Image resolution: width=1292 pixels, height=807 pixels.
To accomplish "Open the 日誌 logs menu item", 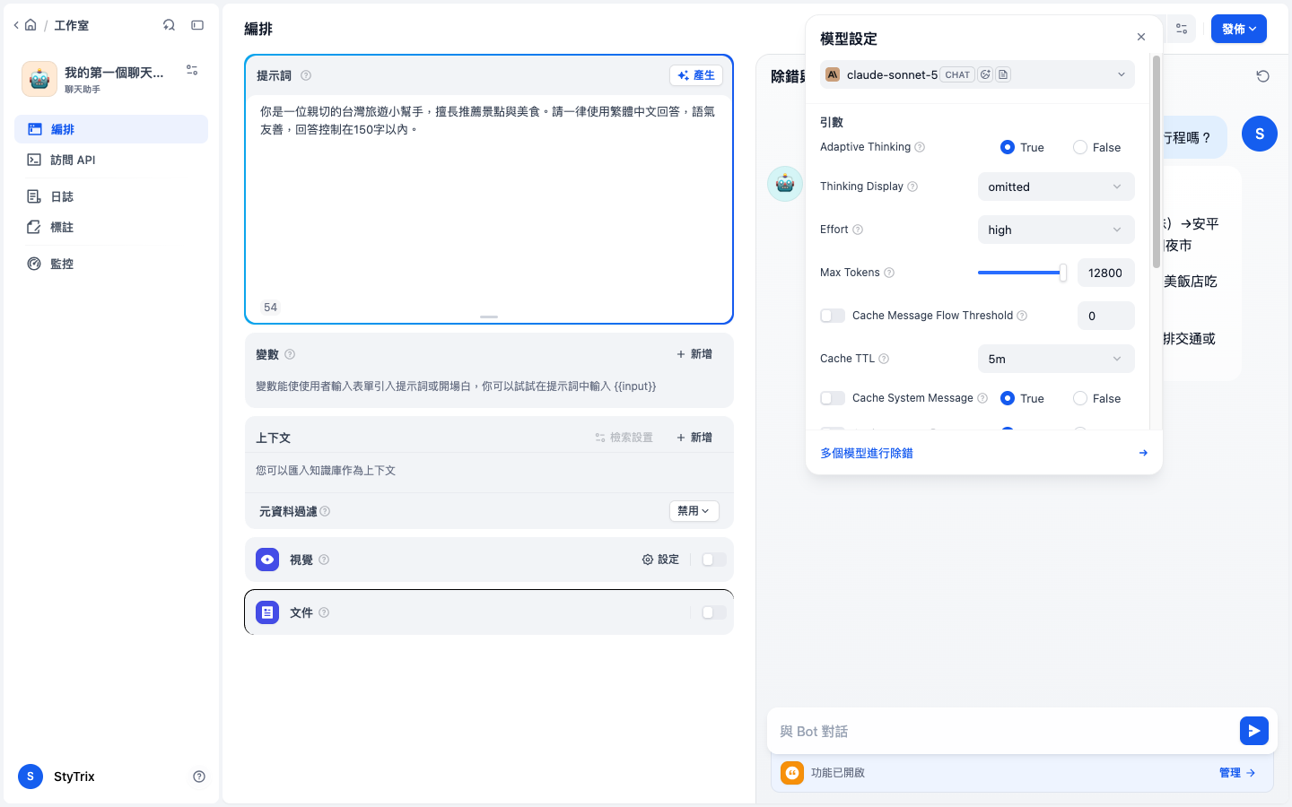I will coord(111,196).
